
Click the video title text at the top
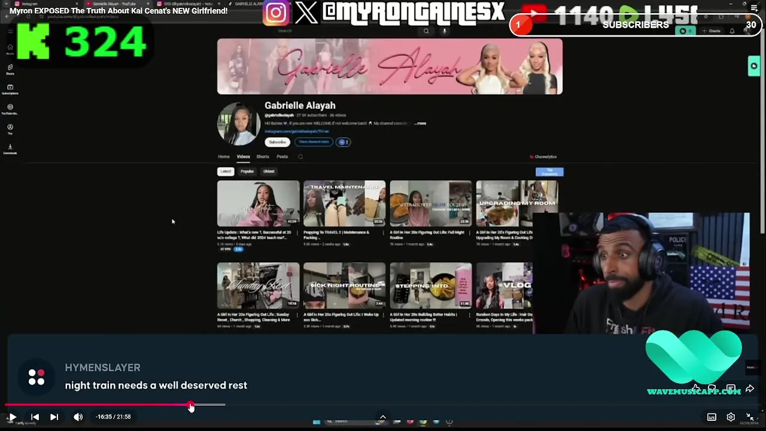coord(118,11)
